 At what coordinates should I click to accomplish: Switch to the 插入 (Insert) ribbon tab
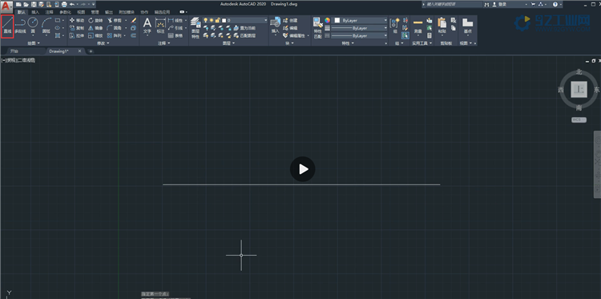coord(35,12)
